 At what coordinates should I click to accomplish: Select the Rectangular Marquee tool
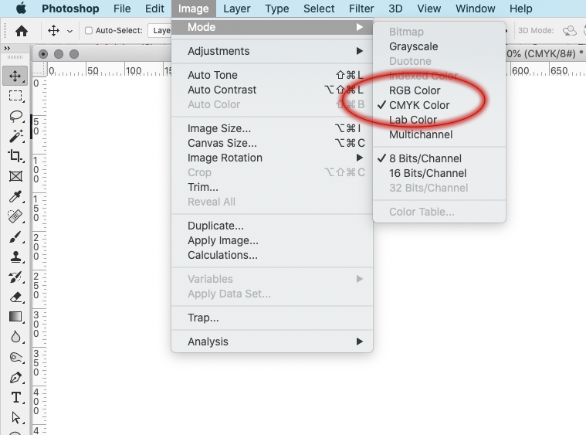[x=15, y=96]
